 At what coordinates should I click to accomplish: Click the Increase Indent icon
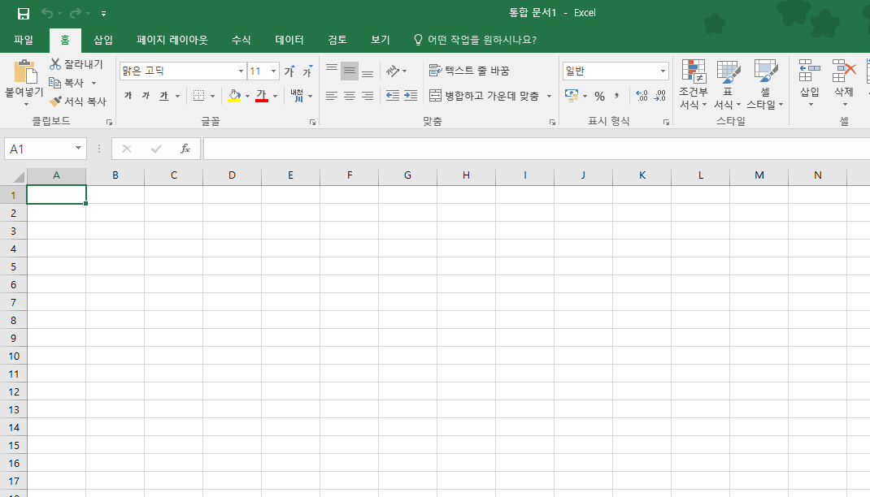[411, 96]
